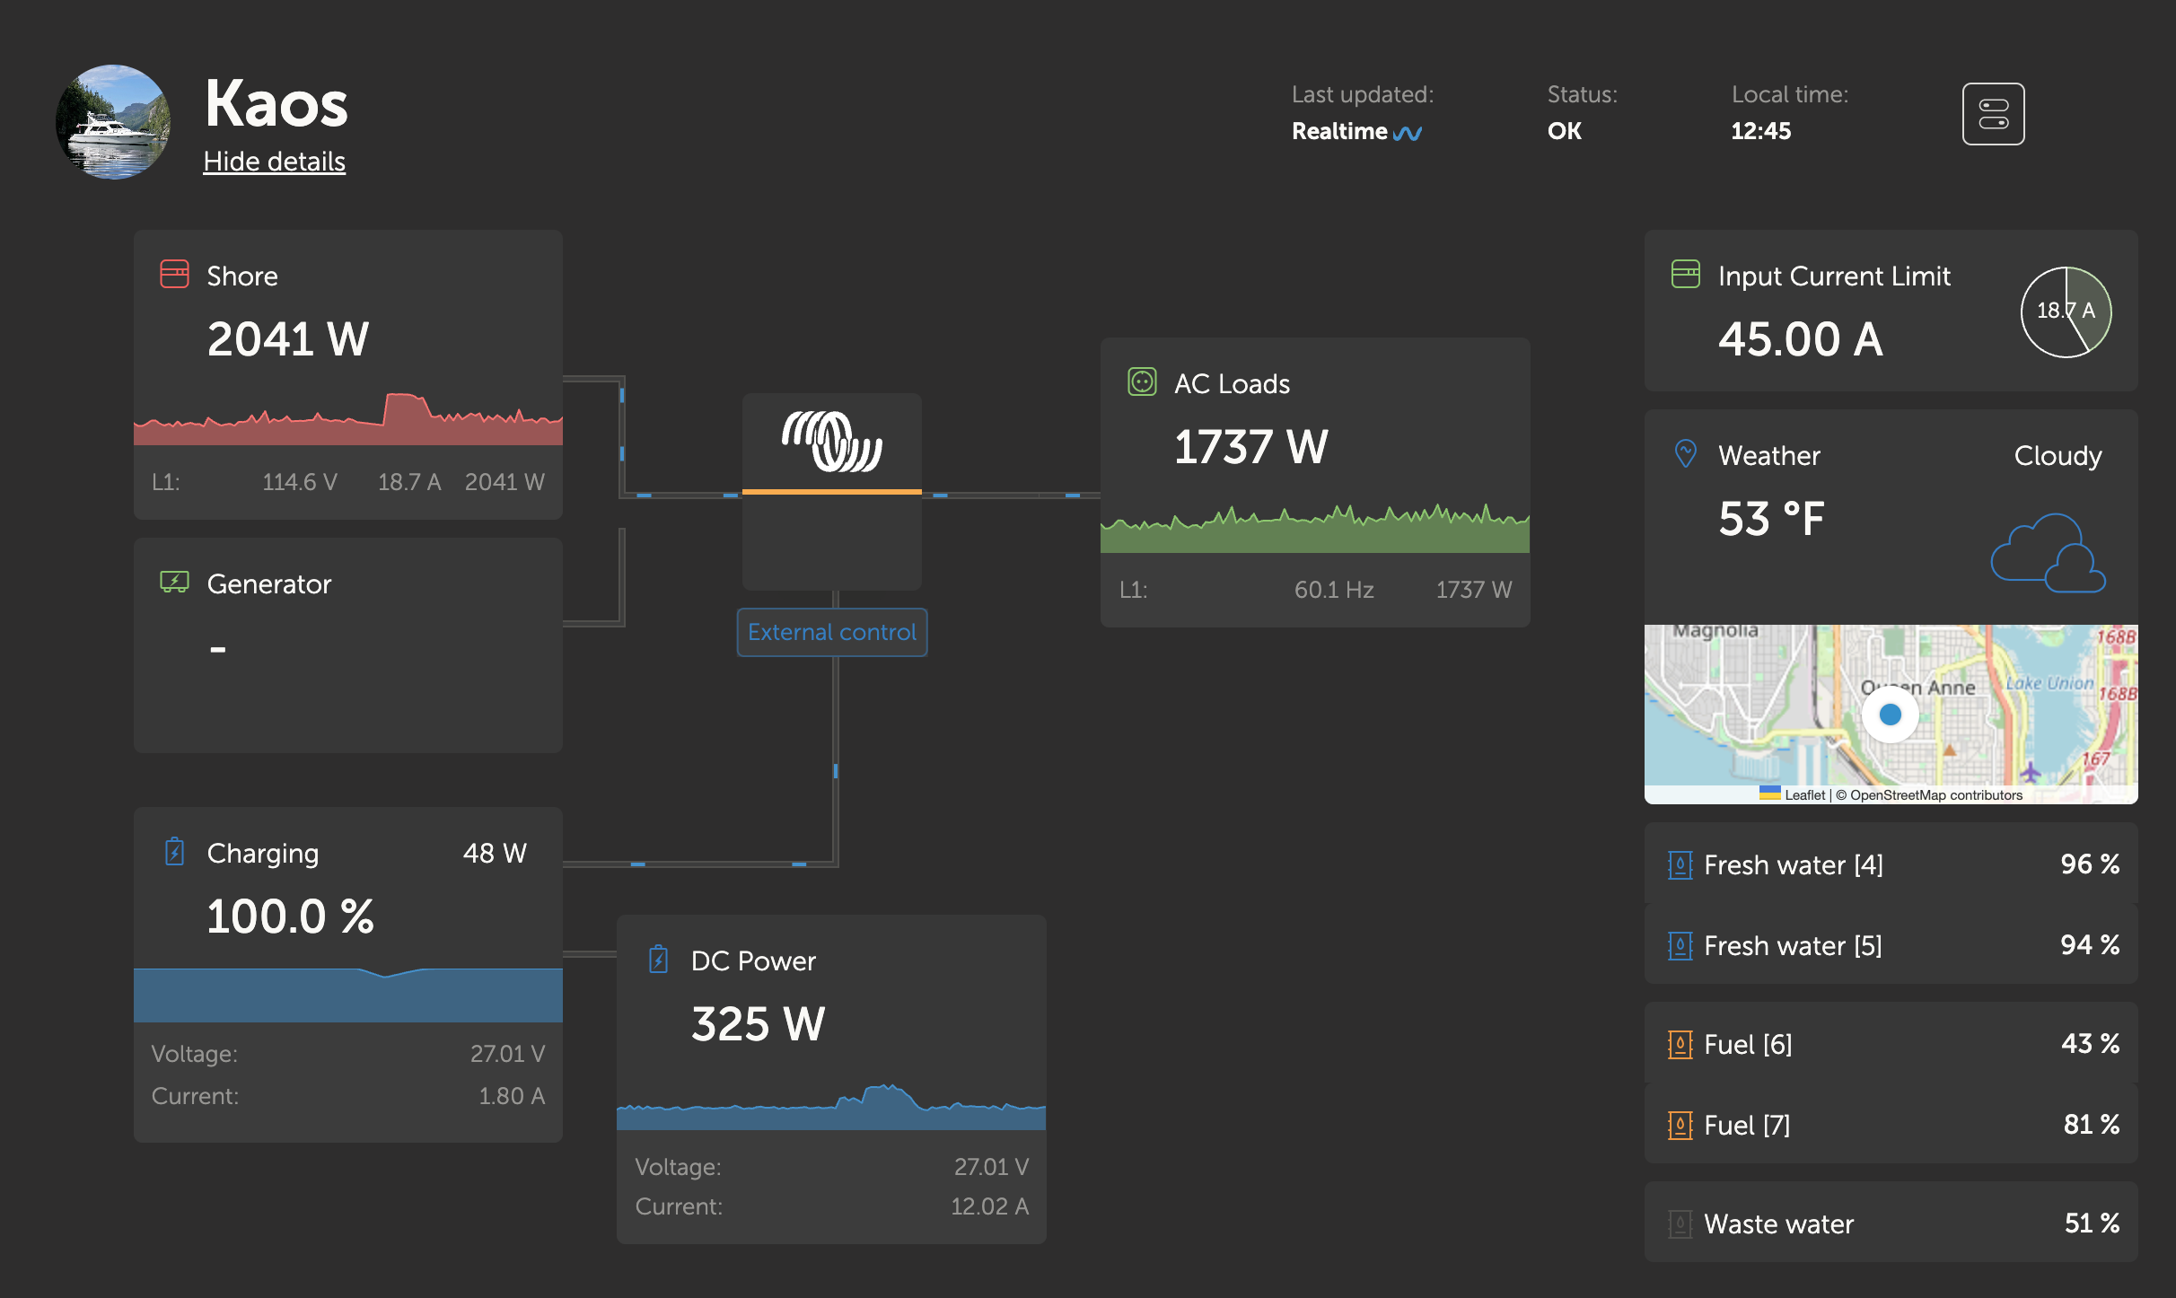Click the Fresh water tank icon
Image resolution: width=2176 pixels, height=1298 pixels.
[x=1680, y=864]
